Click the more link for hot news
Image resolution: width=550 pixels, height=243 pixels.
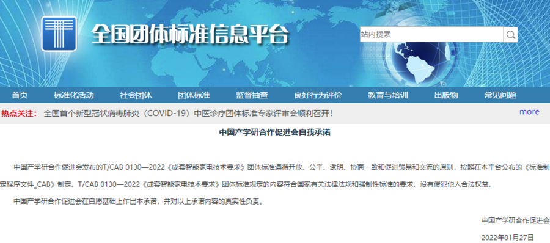tap(529, 112)
